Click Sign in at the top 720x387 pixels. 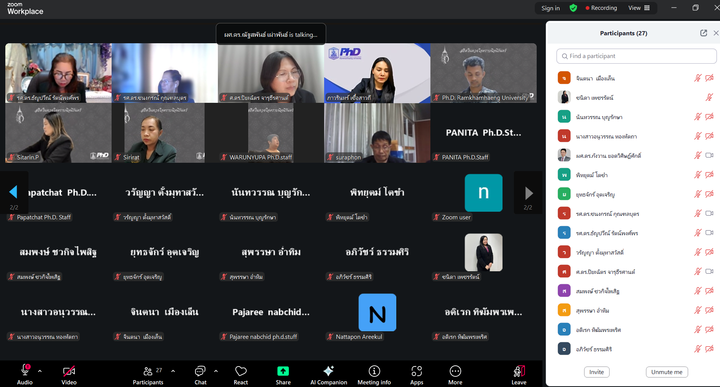click(550, 8)
